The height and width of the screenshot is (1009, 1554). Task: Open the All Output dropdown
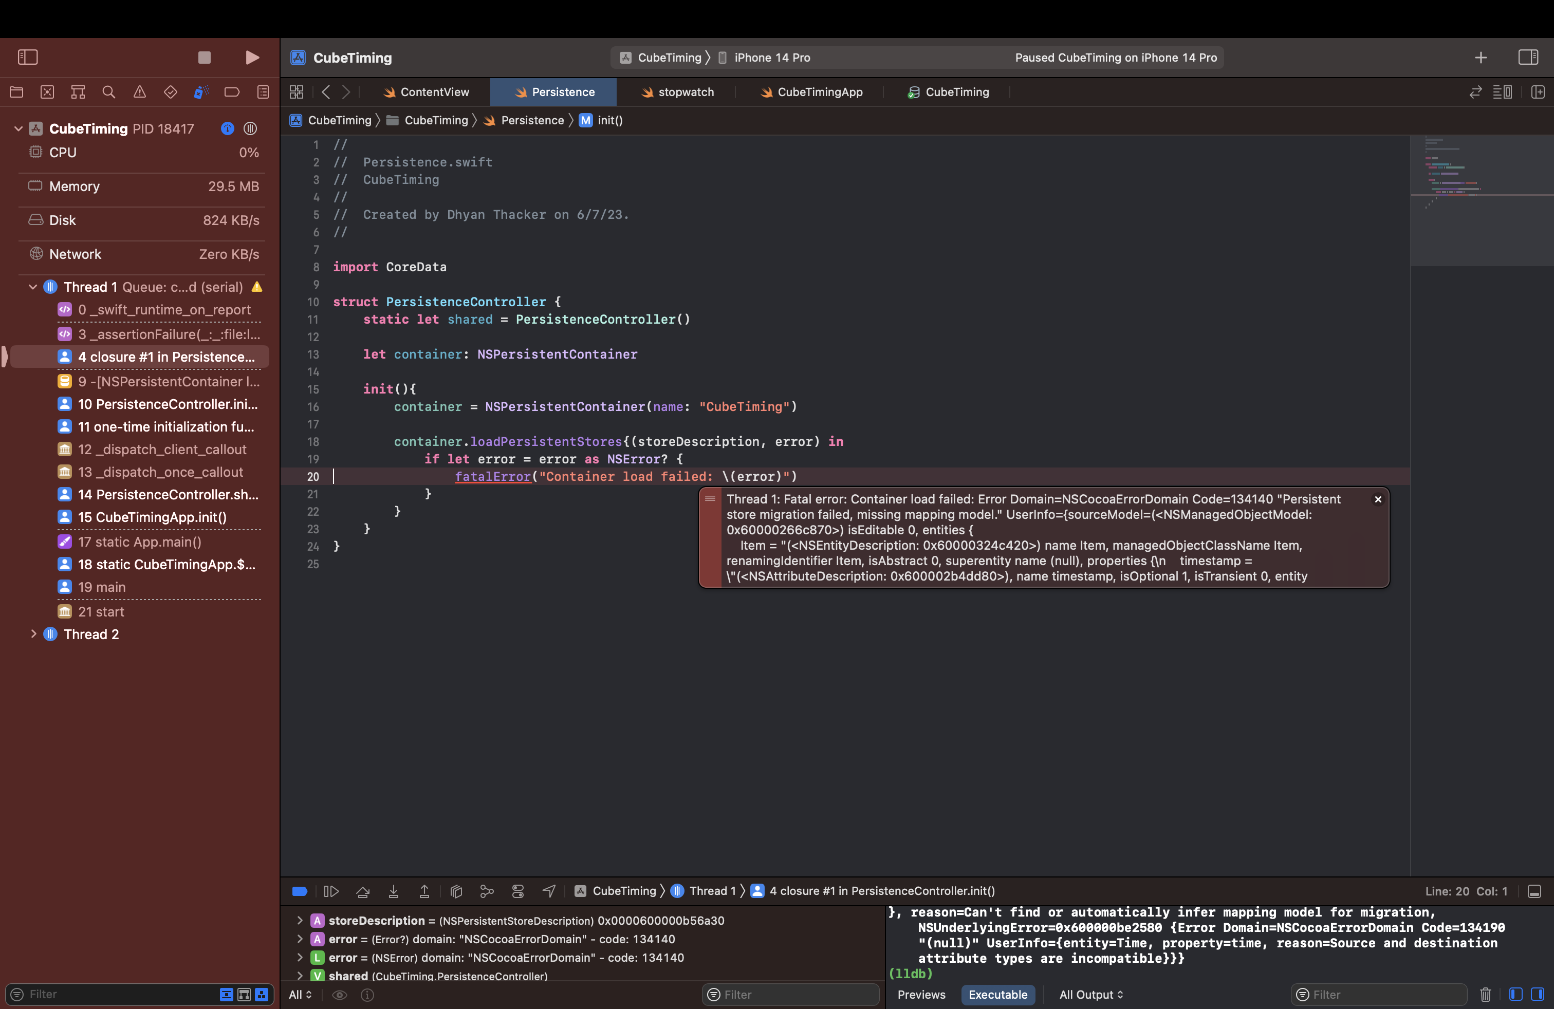click(1090, 995)
